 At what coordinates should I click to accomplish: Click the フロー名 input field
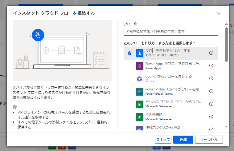[x=171, y=32]
